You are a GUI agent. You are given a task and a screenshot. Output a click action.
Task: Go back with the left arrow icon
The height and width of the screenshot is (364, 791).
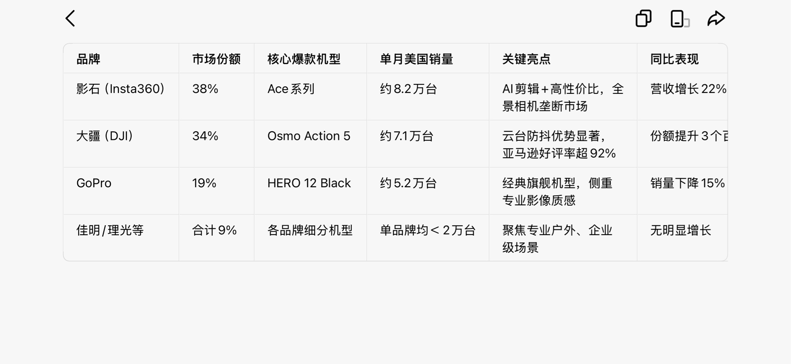pyautogui.click(x=71, y=19)
